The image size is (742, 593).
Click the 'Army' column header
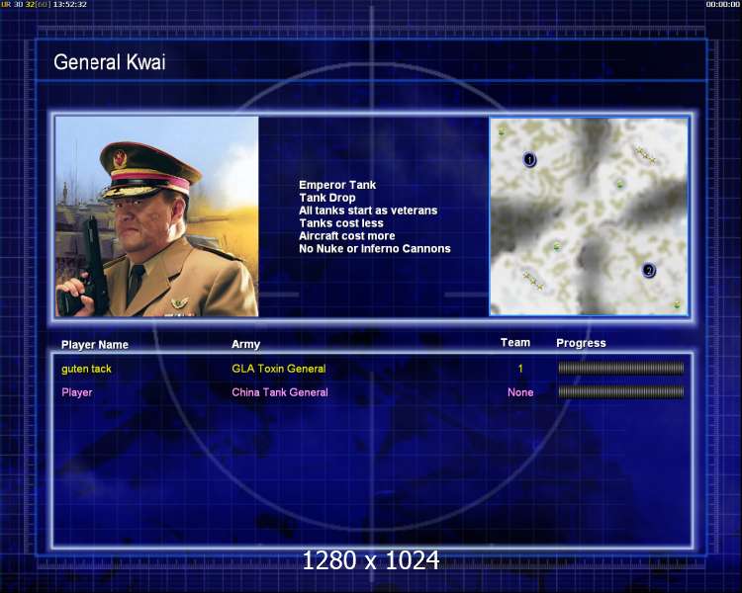[245, 344]
